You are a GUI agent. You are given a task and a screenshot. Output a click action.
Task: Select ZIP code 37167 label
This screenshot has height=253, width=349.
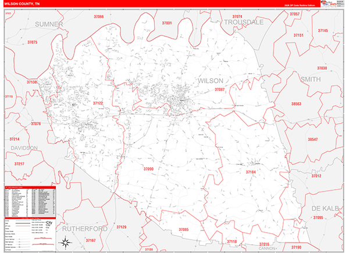coord(91,241)
